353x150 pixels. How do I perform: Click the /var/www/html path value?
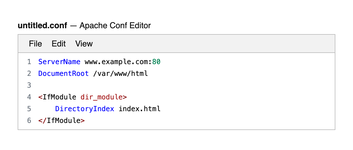120,74
